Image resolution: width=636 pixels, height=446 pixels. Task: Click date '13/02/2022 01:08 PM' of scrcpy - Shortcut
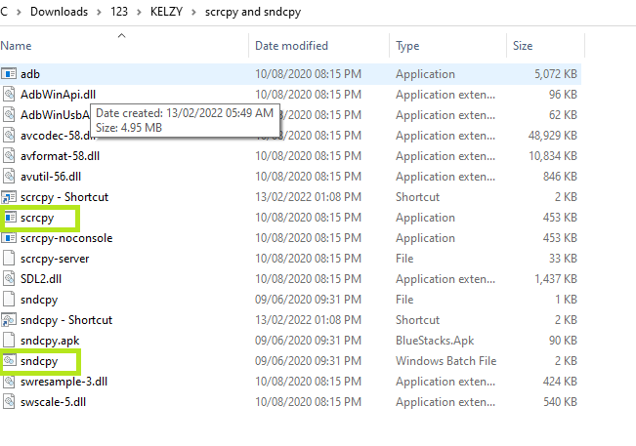click(x=309, y=197)
